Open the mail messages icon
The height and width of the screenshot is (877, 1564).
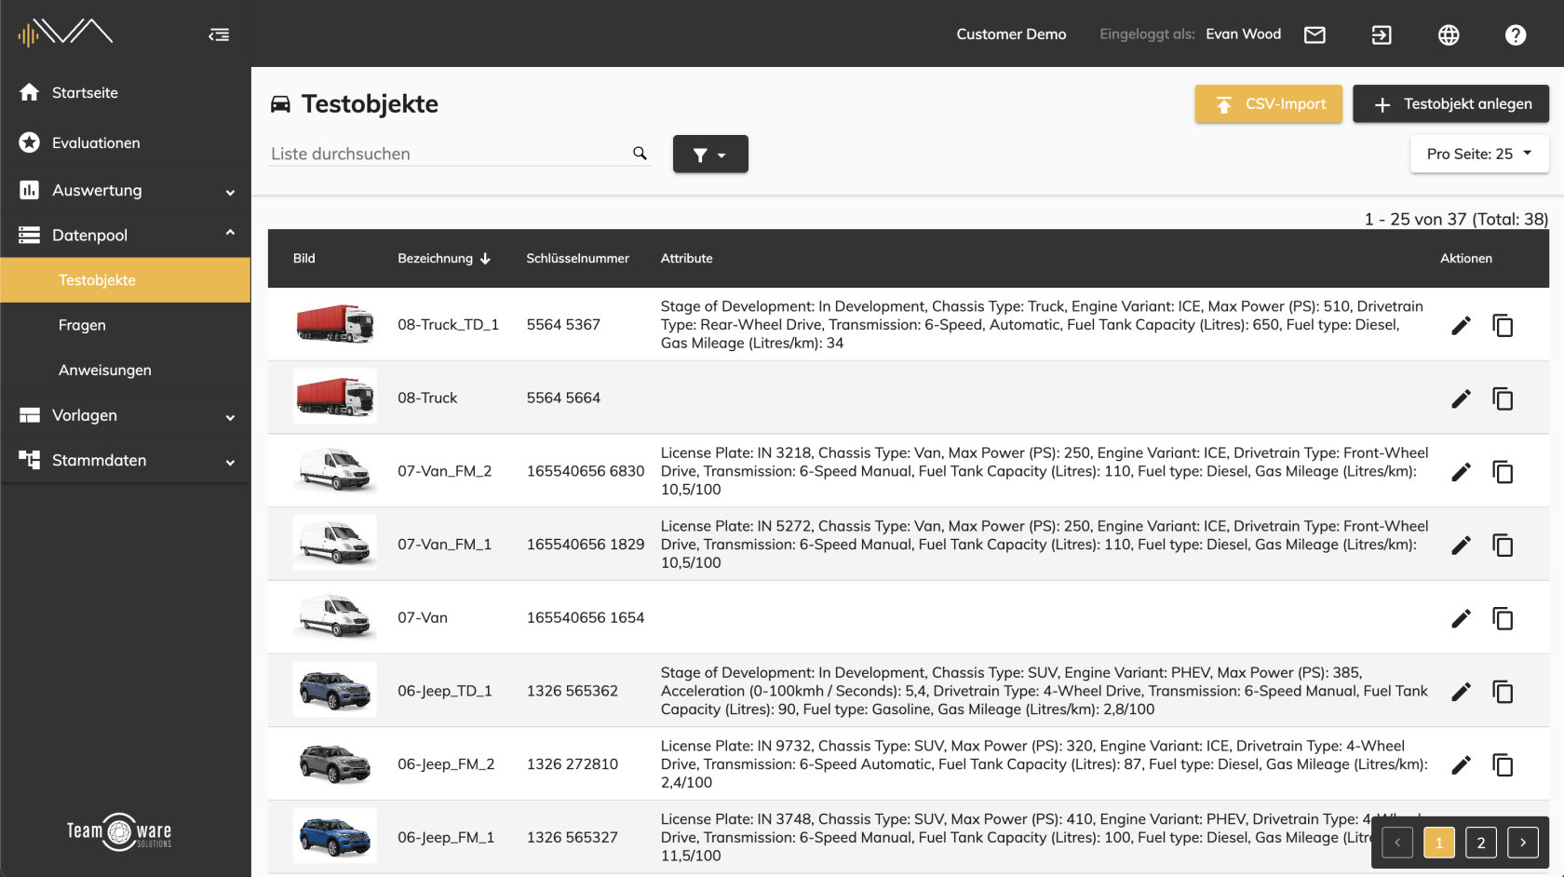(1315, 34)
